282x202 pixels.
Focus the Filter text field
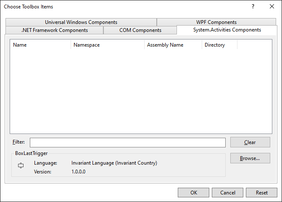point(127,142)
